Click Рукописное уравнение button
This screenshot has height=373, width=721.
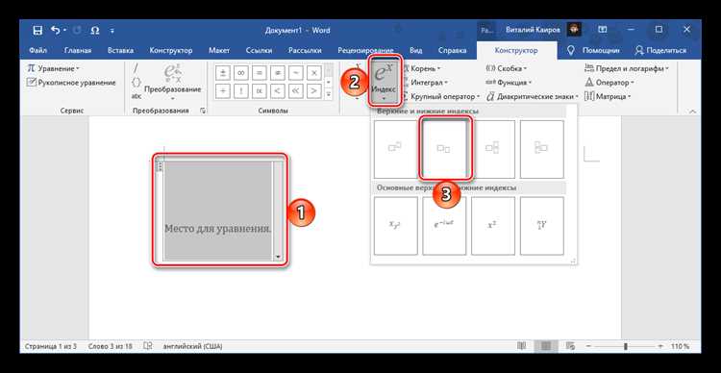71,83
